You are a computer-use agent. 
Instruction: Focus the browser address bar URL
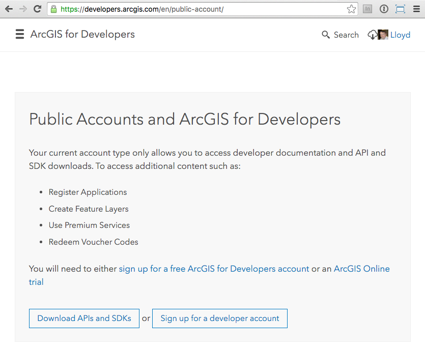(204, 9)
